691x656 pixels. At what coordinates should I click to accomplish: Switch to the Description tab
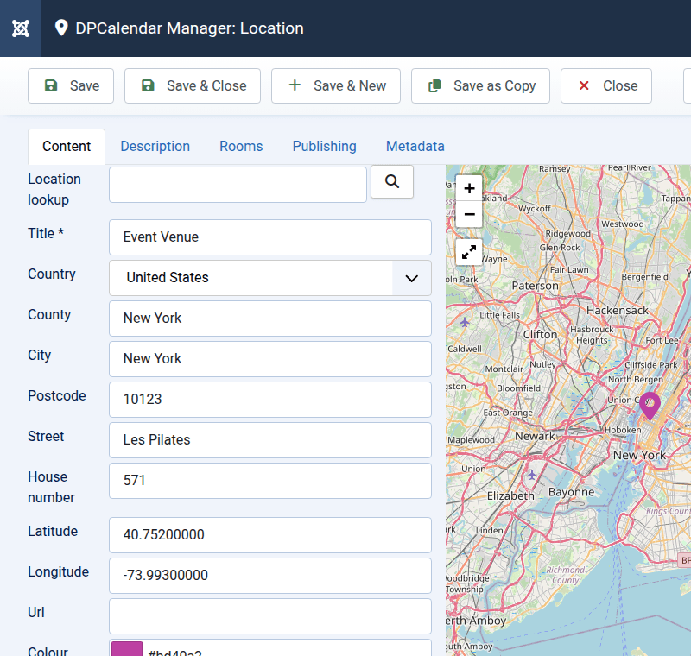[155, 146]
